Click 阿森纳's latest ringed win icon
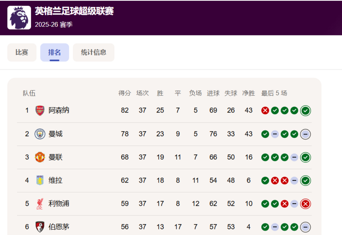Viewport: 342px width, 235px height. click(306, 111)
